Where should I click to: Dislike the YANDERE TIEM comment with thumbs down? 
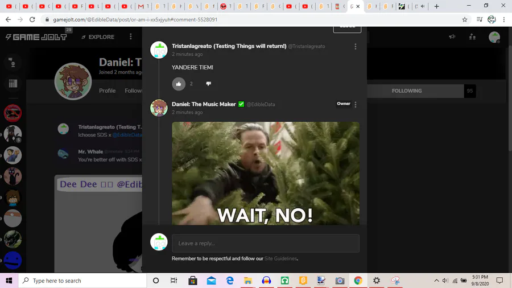tap(209, 84)
